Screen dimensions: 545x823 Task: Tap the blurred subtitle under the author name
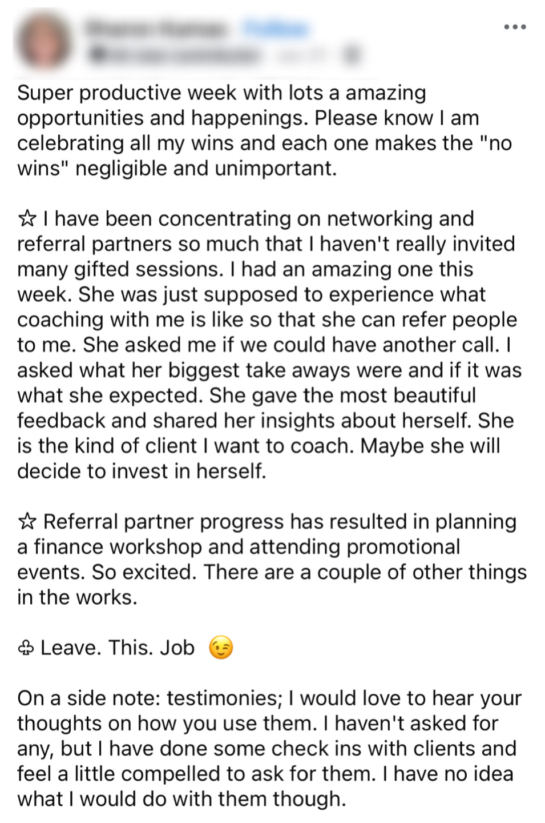[x=174, y=55]
